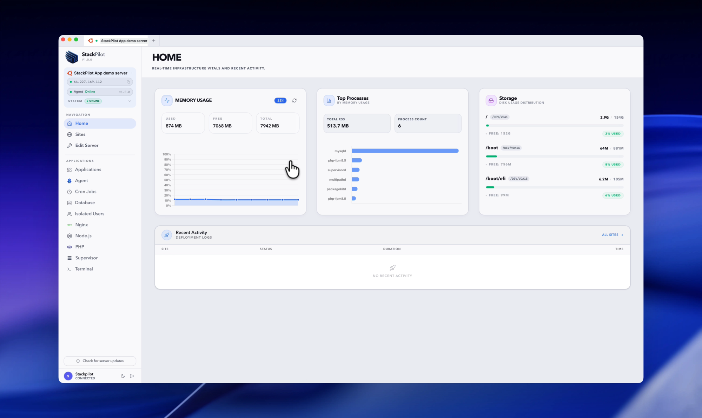
Task: Click the Cron Jobs clock icon
Action: (x=69, y=192)
